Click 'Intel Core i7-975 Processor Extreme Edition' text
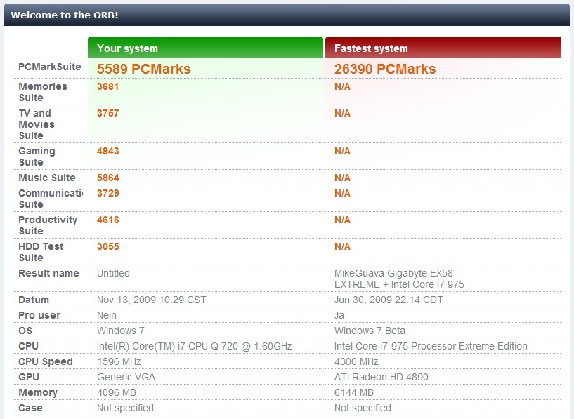 point(431,346)
